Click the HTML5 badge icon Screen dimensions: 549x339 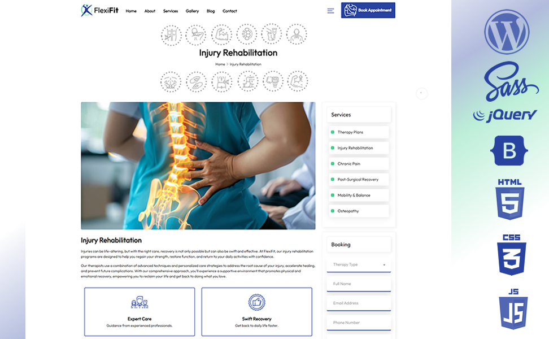click(x=510, y=199)
